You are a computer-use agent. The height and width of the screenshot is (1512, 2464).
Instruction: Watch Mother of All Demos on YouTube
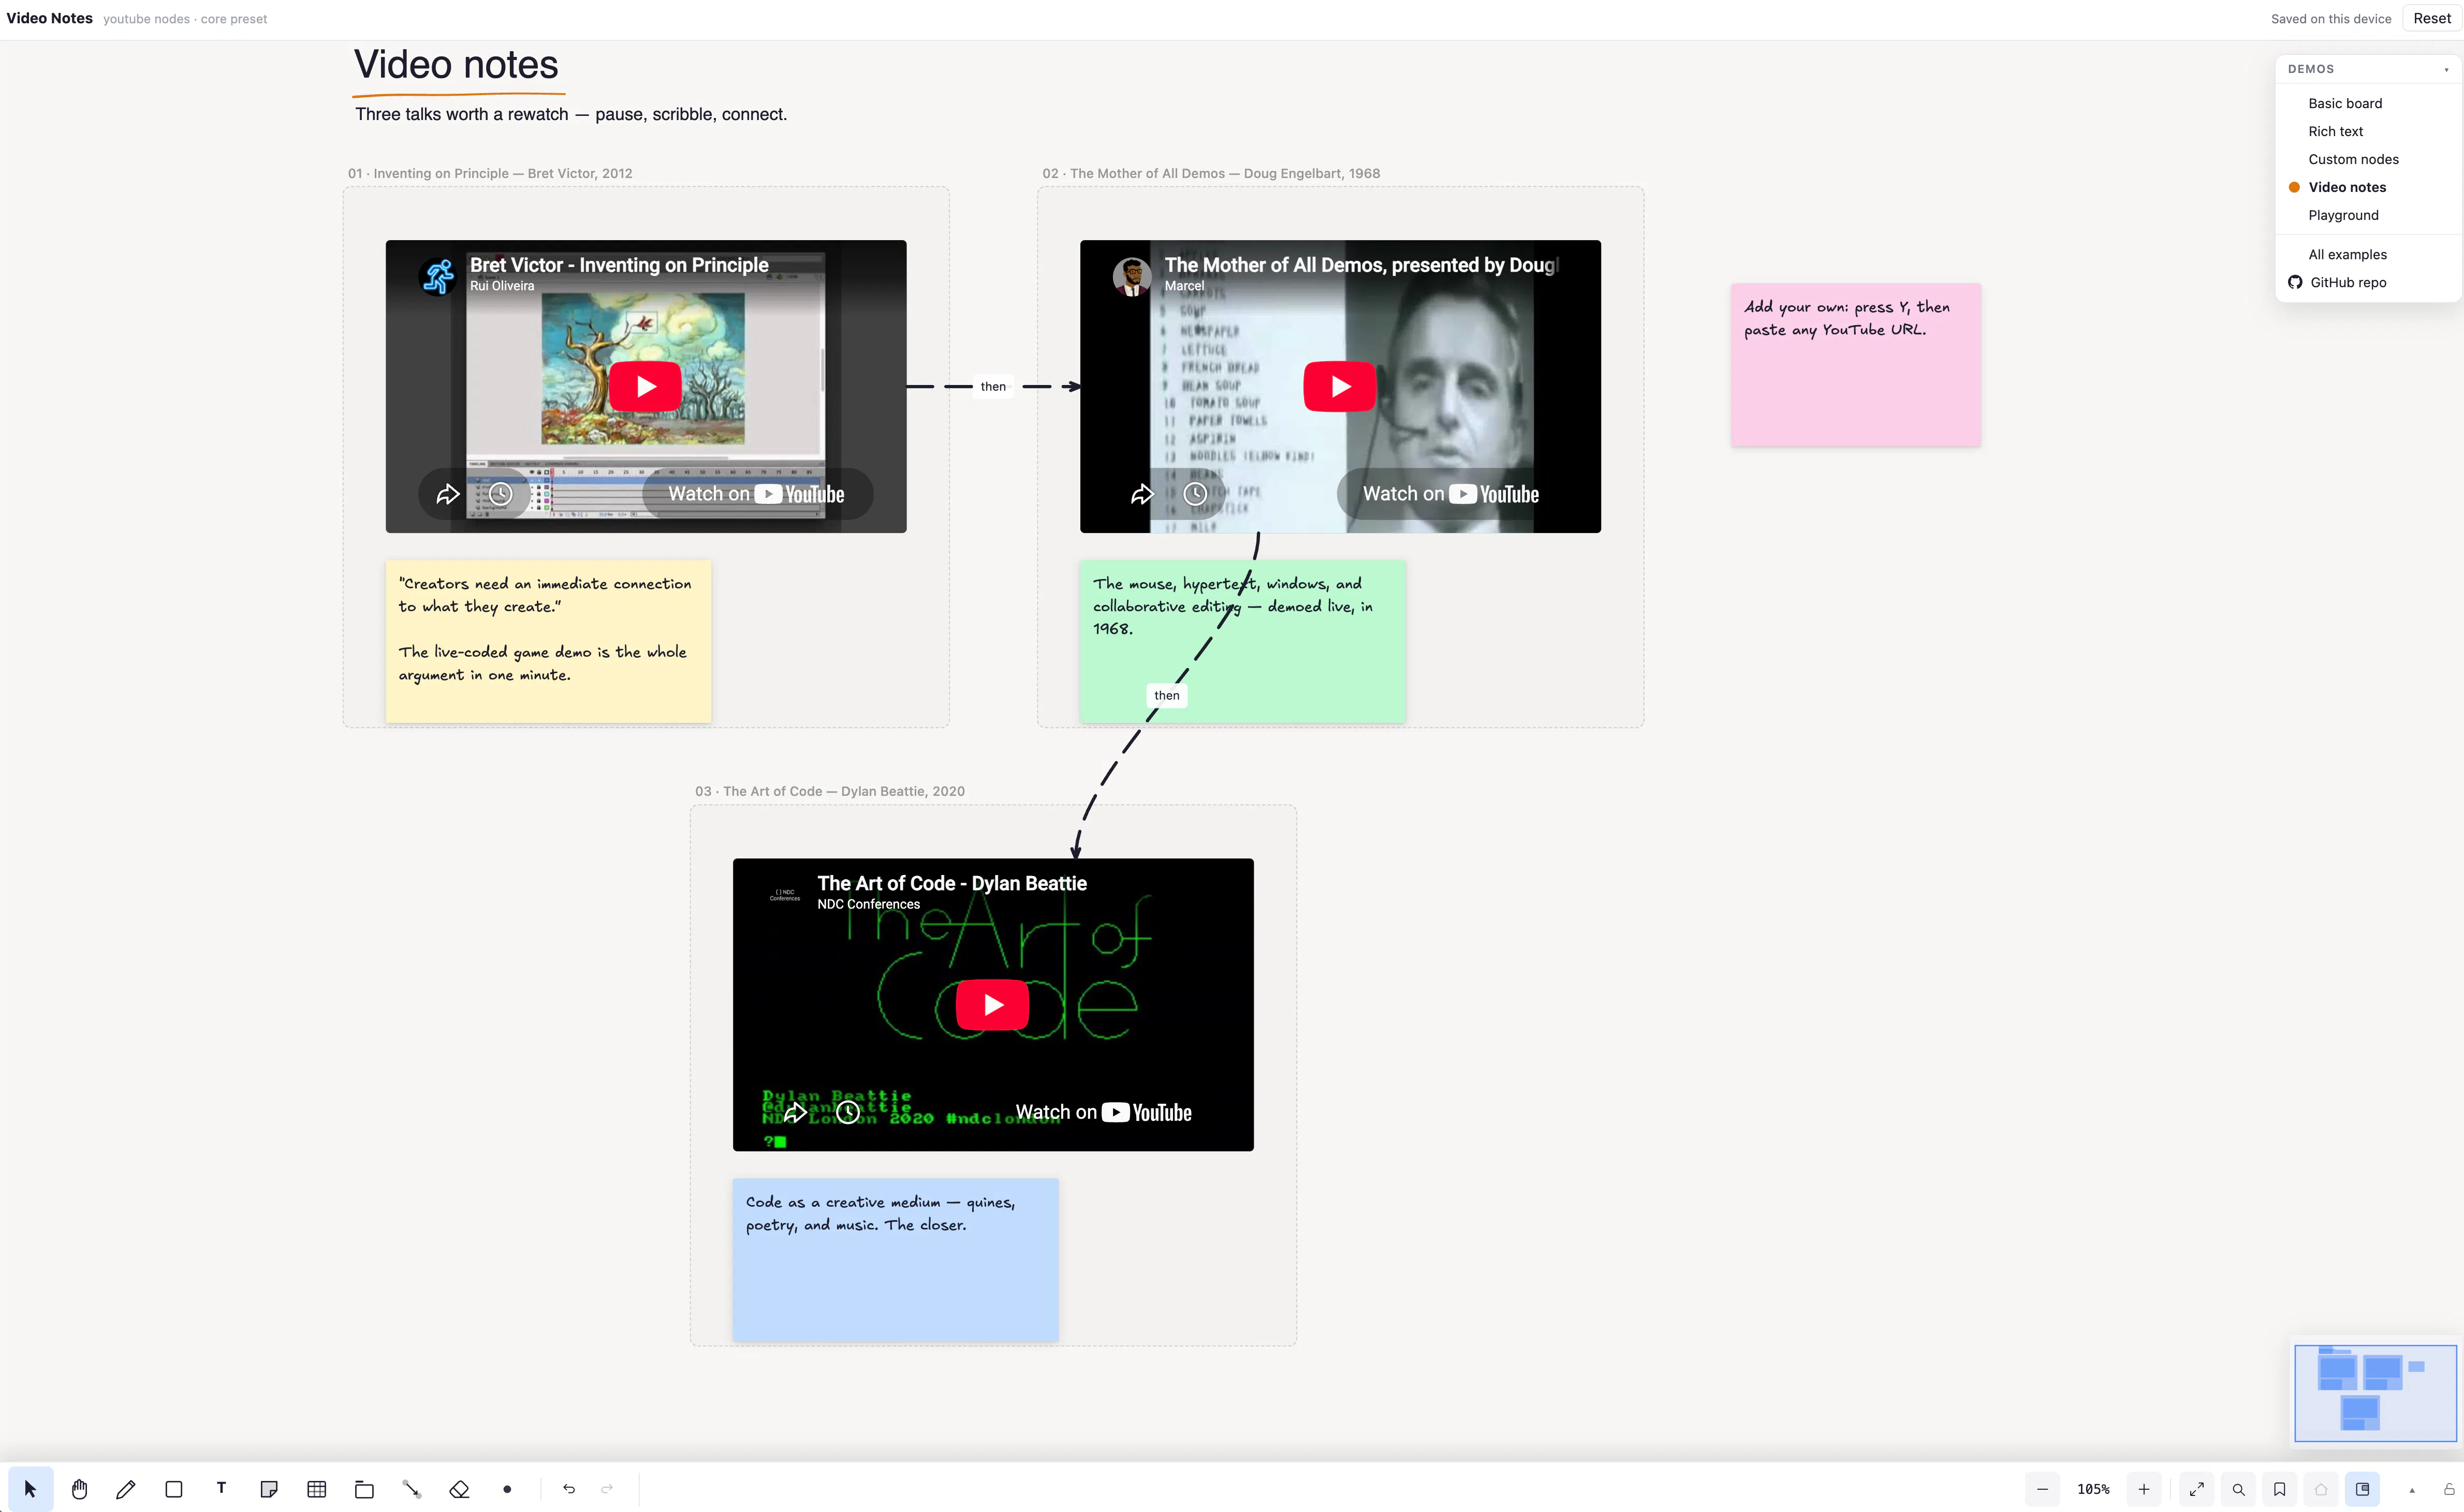[1450, 494]
